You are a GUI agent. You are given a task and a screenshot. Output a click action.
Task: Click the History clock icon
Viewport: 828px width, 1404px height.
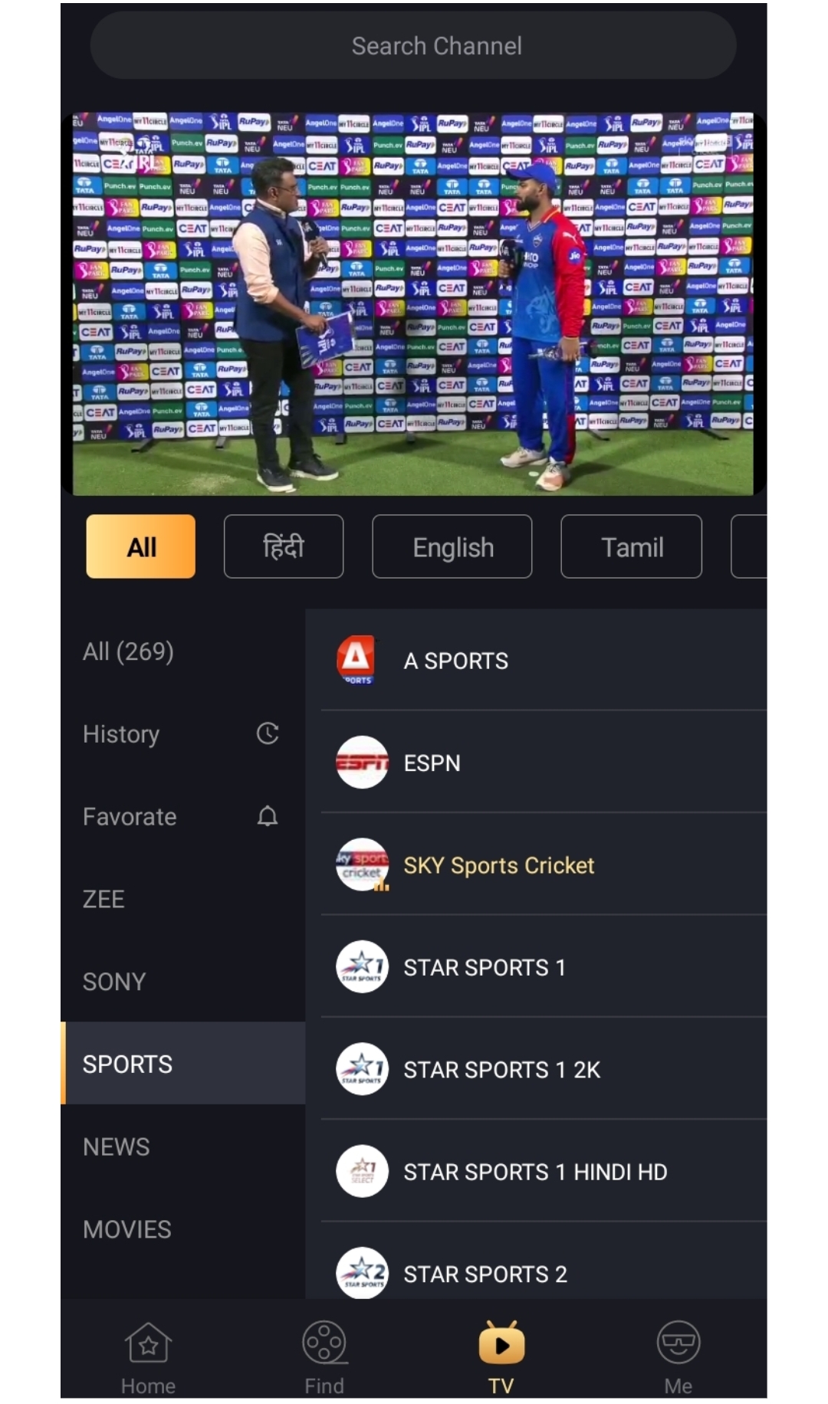point(267,733)
